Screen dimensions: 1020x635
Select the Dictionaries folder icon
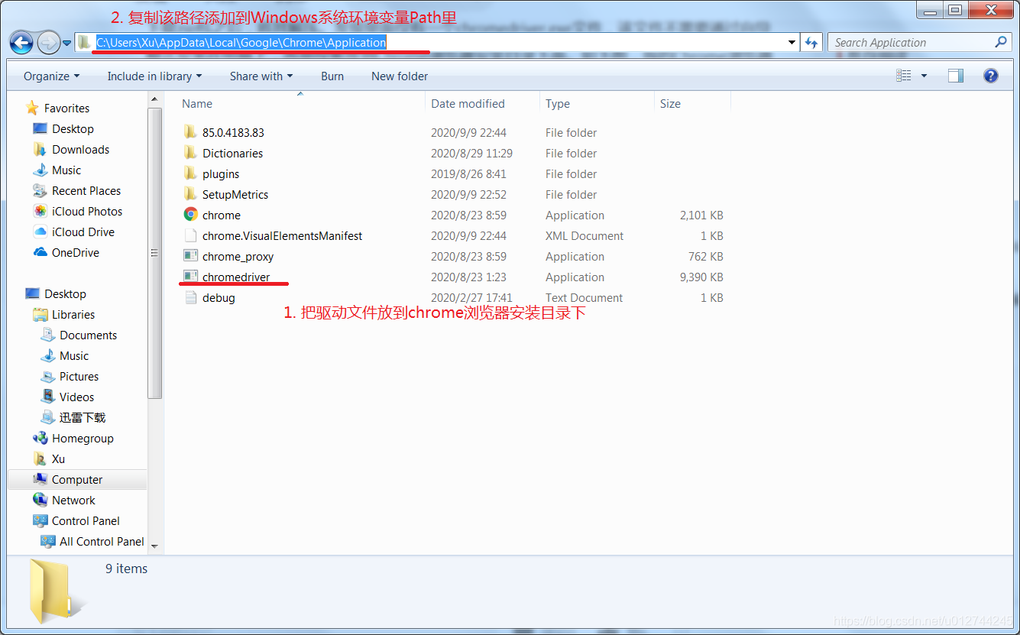[190, 153]
